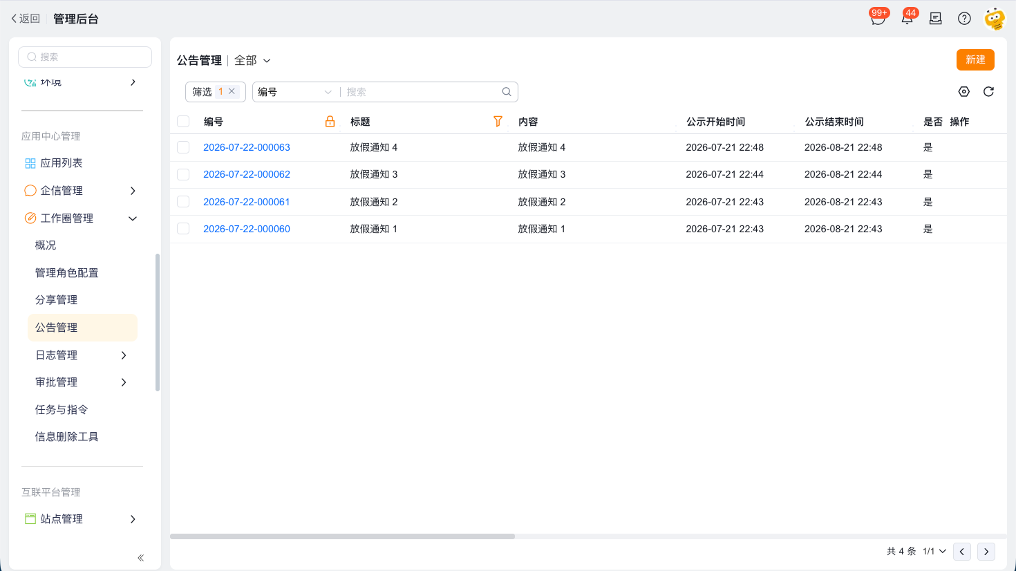Click title cell 放假通知 4
This screenshot has width=1016, height=571.
tap(374, 147)
